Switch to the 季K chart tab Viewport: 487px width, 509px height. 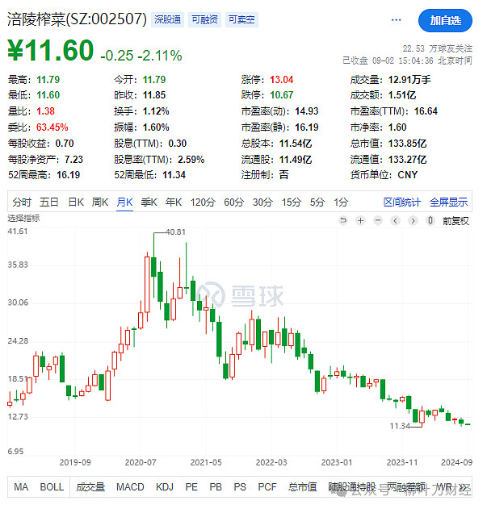tap(149, 202)
